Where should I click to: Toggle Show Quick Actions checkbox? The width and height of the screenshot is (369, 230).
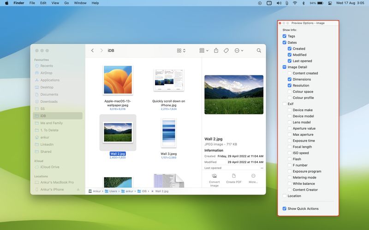point(284,208)
